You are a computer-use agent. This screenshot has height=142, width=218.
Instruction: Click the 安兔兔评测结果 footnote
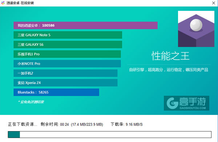point(31,102)
